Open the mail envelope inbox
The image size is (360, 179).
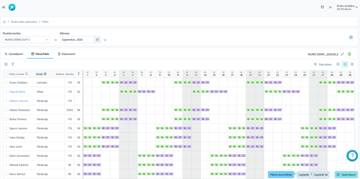tap(323, 7)
